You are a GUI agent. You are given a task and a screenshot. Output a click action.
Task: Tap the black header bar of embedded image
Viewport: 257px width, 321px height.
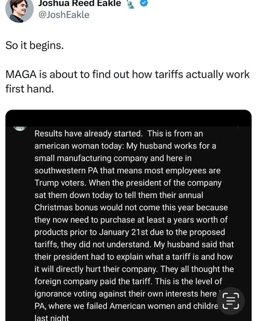click(x=128, y=118)
